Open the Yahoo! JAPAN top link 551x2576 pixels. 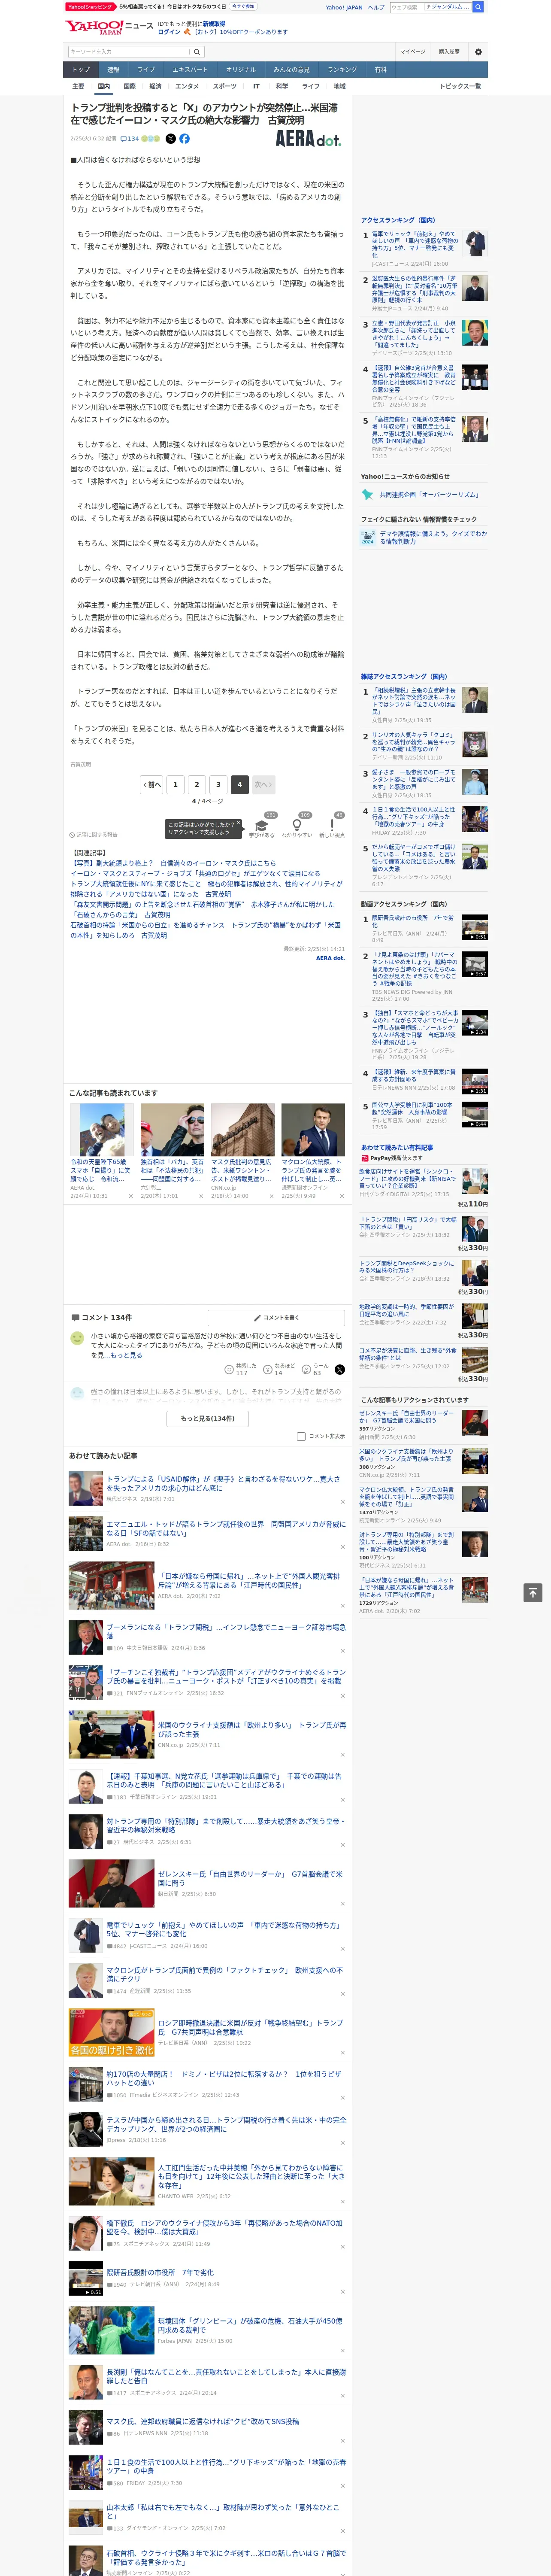point(344,7)
